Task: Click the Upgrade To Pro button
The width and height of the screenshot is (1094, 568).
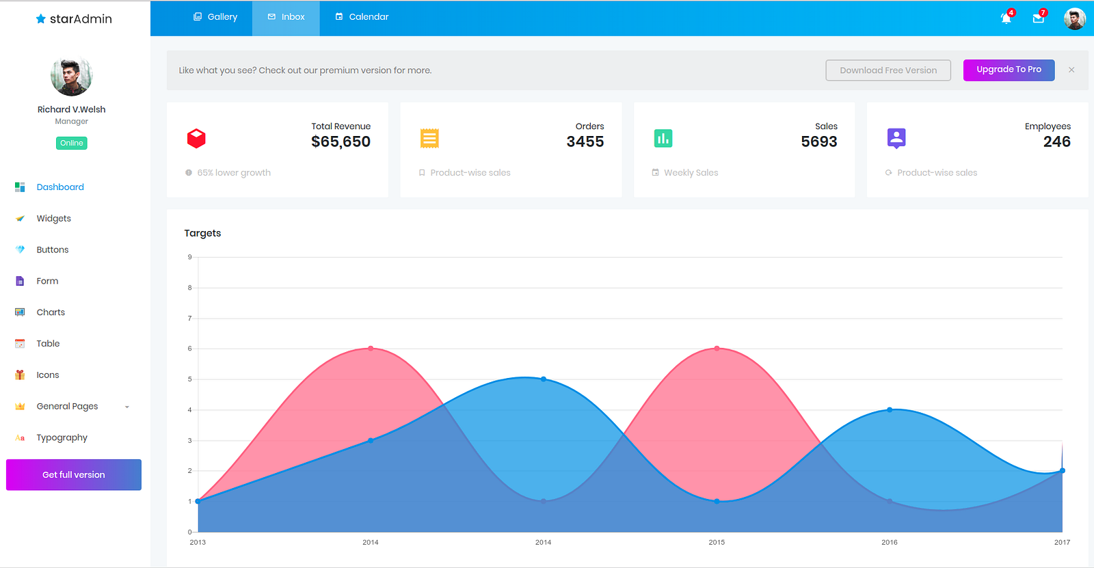Action: (1009, 70)
